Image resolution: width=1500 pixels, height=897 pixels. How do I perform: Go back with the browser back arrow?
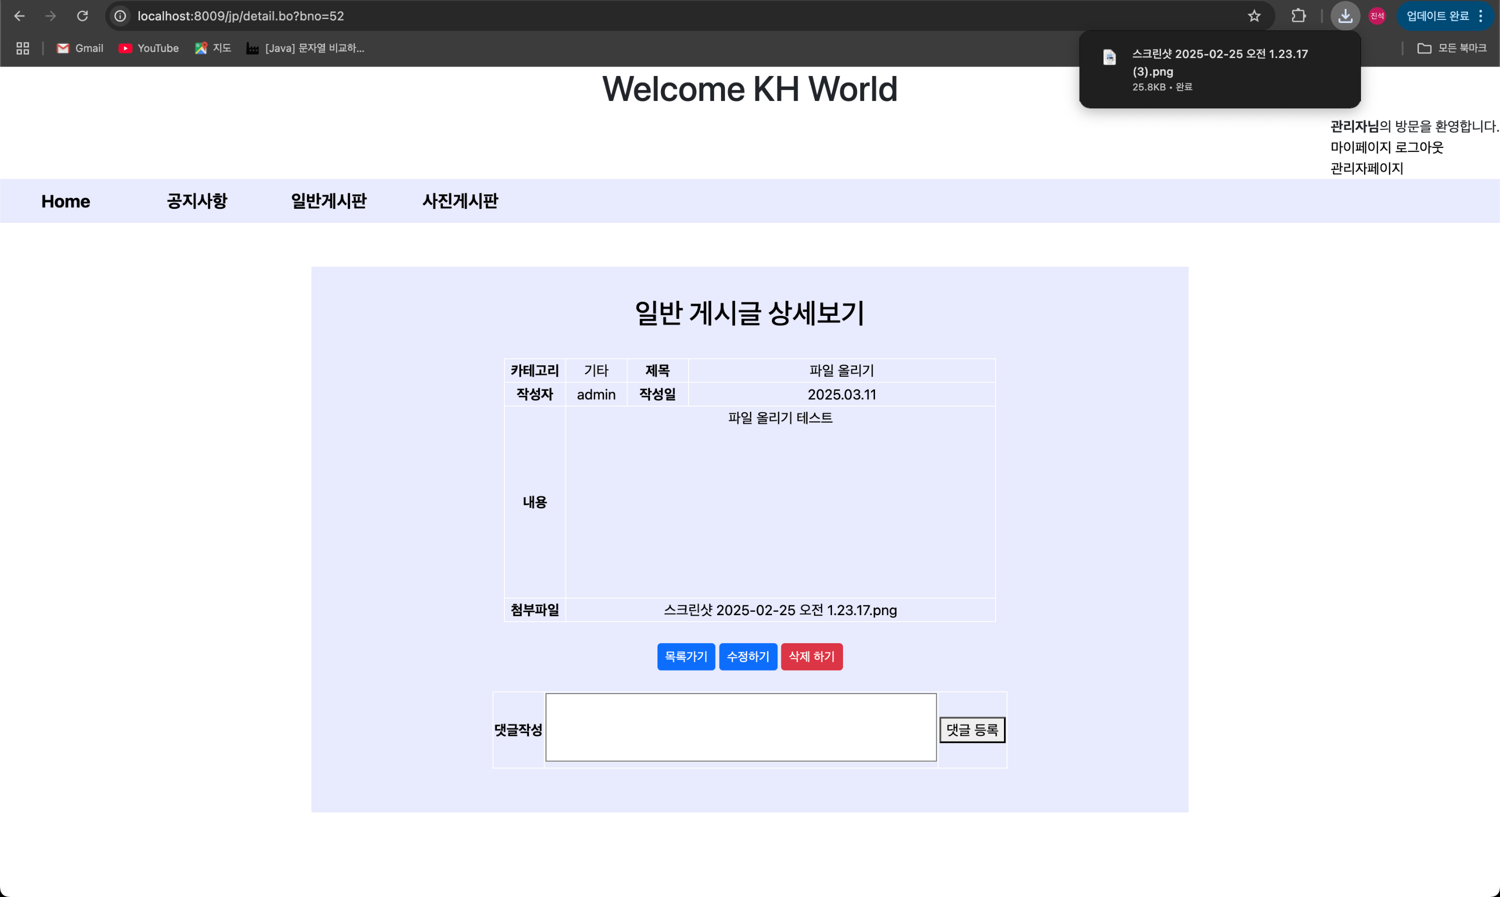(19, 16)
